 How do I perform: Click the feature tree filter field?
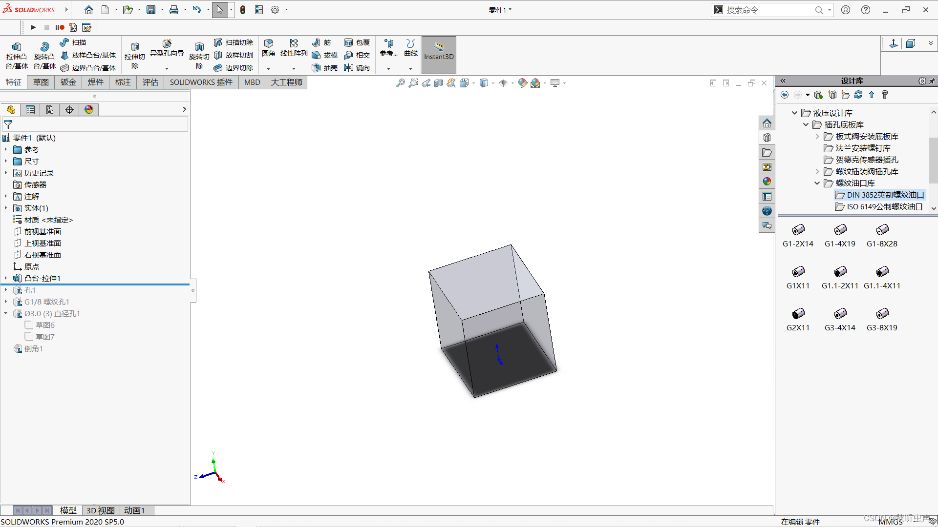95,124
